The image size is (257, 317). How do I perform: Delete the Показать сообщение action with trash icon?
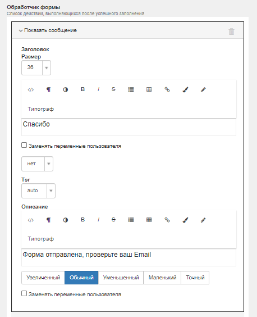(231, 31)
